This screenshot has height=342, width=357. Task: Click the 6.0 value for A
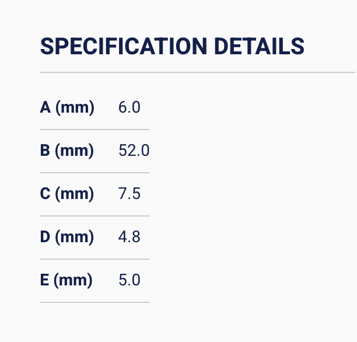tap(129, 107)
